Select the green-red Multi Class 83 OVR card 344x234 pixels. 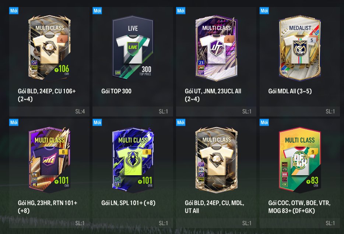(x=300, y=160)
